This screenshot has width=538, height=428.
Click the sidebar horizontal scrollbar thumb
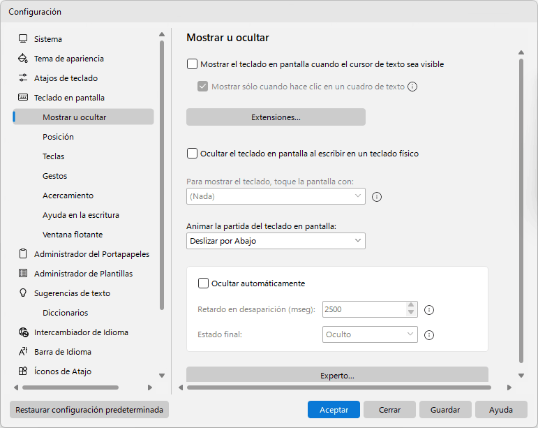tap(70, 388)
